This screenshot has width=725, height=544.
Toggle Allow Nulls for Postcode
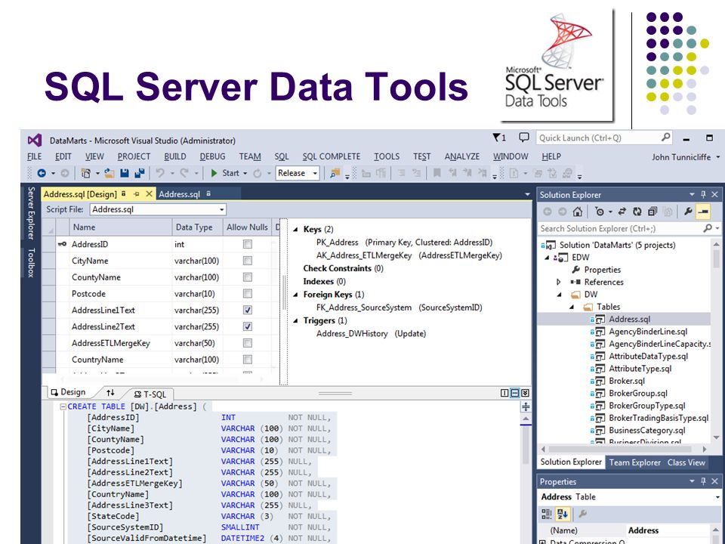click(x=248, y=293)
